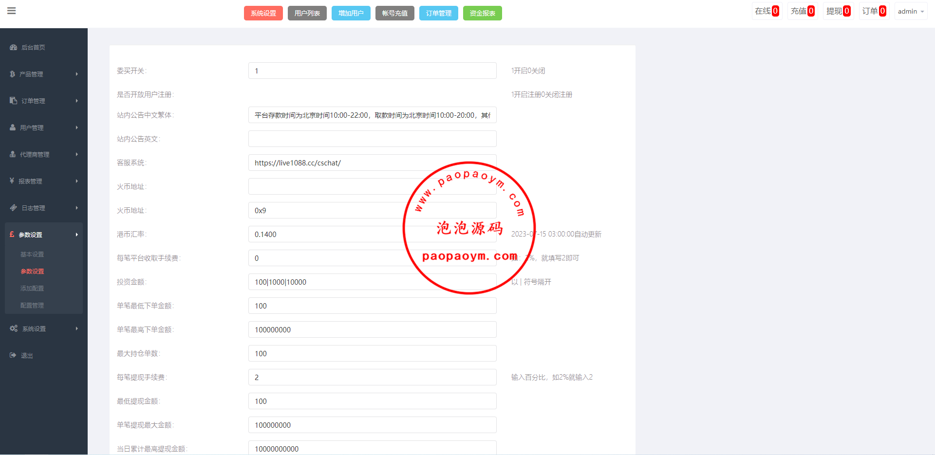Click the user icon beside 用户管理

coord(13,127)
